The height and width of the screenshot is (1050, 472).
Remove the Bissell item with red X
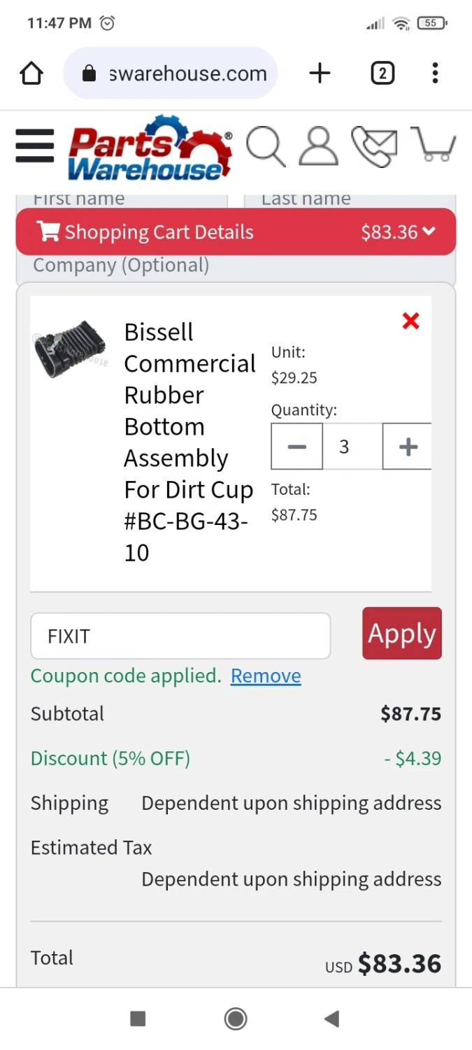pos(410,321)
